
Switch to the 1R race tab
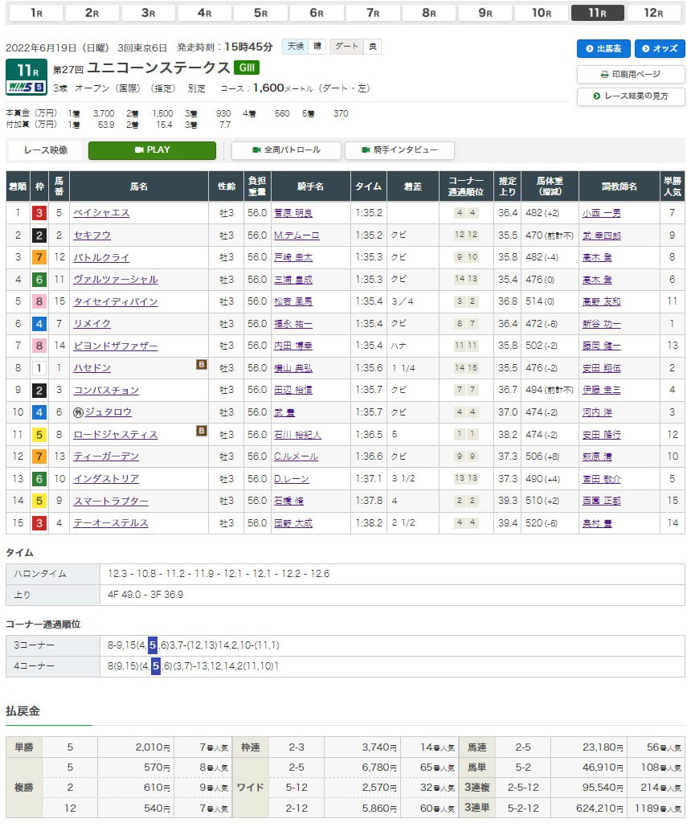click(x=35, y=13)
